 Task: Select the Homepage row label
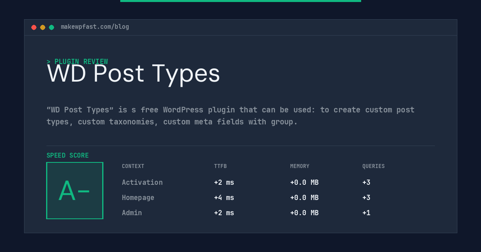click(x=138, y=198)
